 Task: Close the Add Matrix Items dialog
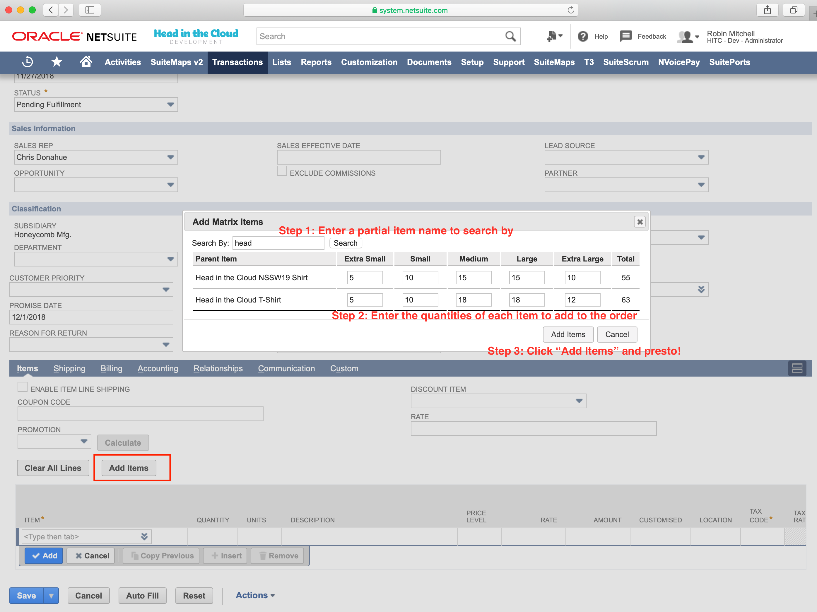point(640,222)
